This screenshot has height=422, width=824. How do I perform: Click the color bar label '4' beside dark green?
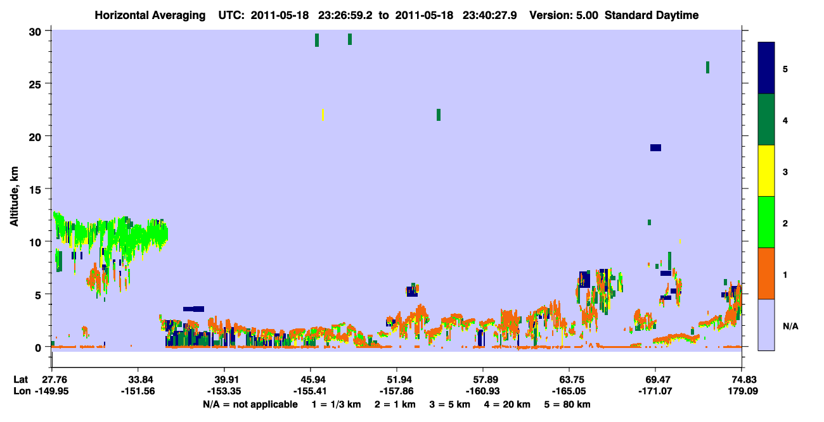click(x=785, y=120)
